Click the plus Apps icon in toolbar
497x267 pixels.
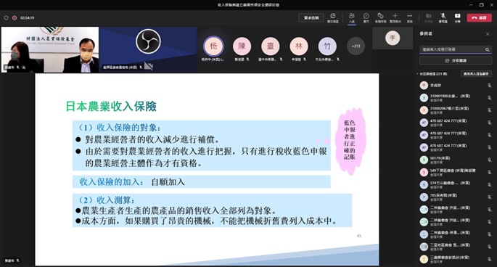(395, 17)
